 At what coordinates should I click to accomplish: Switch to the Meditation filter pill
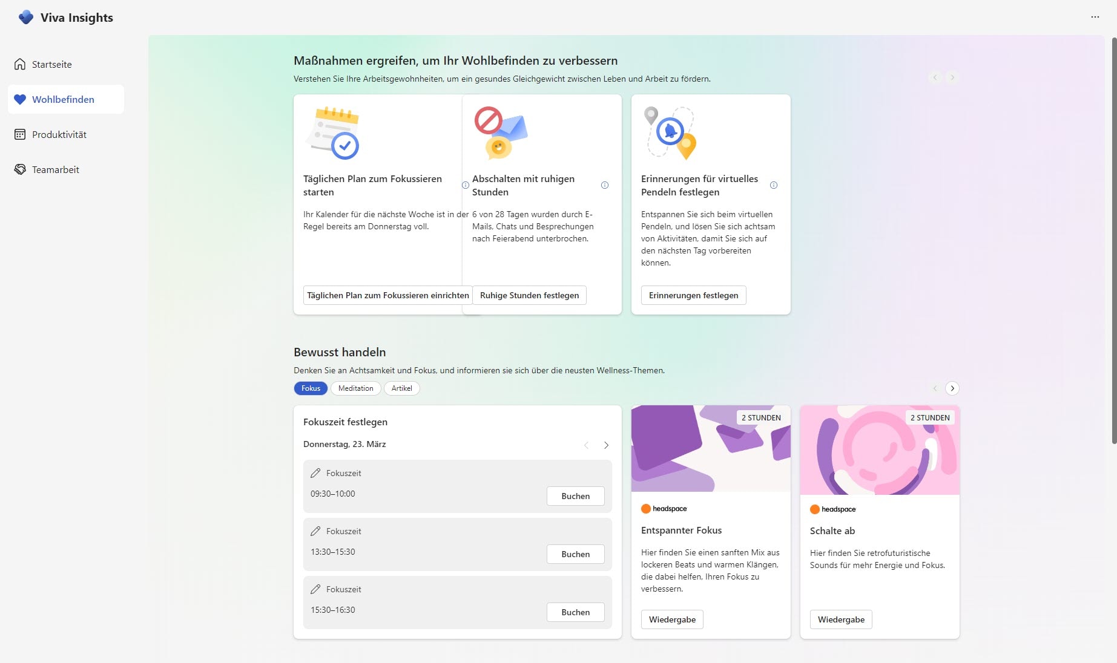point(355,388)
